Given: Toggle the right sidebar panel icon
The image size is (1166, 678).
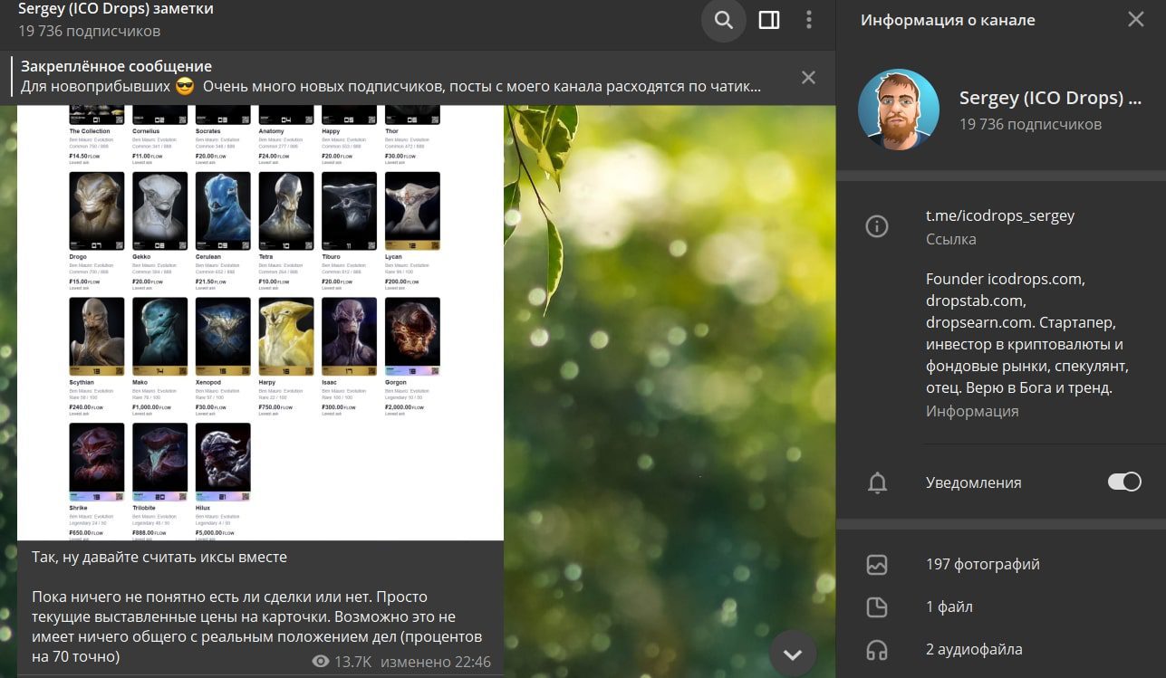Looking at the screenshot, I should [769, 20].
